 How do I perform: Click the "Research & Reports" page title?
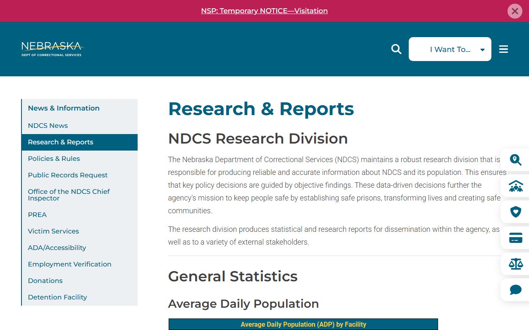pos(261,109)
